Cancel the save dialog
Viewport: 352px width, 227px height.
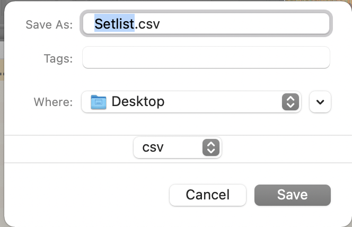[x=207, y=195]
